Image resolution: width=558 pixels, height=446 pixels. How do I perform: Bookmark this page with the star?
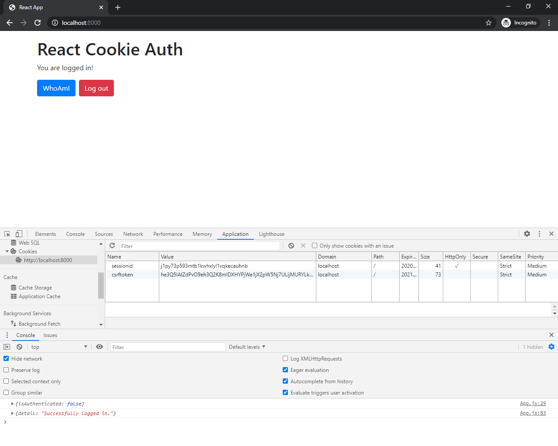click(489, 23)
